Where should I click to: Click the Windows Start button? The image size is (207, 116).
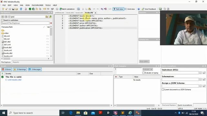4,113
